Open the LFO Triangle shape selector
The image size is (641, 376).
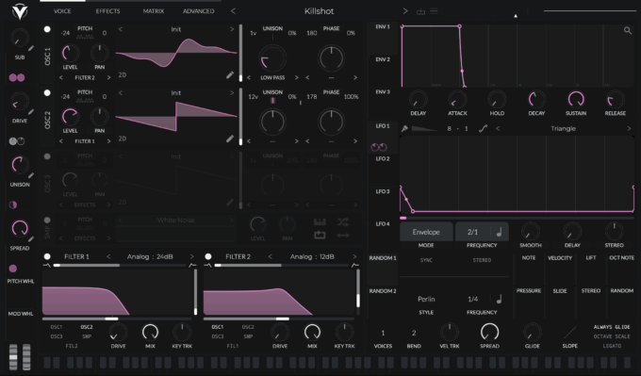(x=563, y=129)
